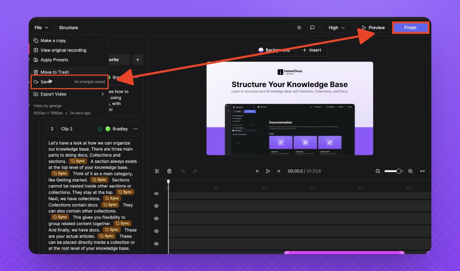The width and height of the screenshot is (460, 271).
Task: Click Sync tag before 'This gives you flexibility'
Action: pos(60,217)
